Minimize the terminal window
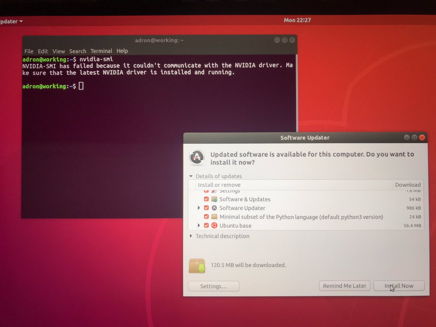The height and width of the screenshot is (327, 436). pos(277,40)
